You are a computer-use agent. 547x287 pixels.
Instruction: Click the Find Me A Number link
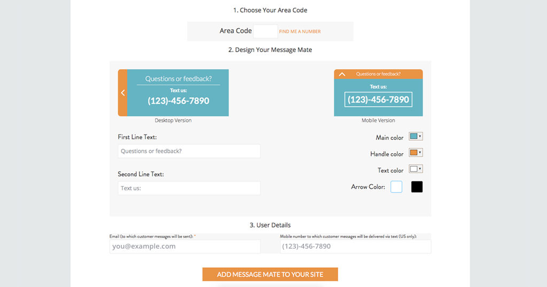[300, 31]
